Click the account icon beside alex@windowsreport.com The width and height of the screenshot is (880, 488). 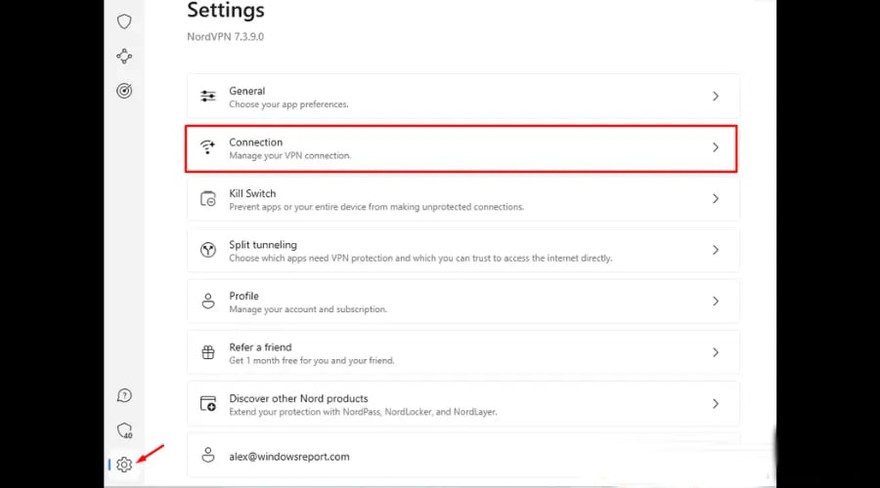click(207, 455)
